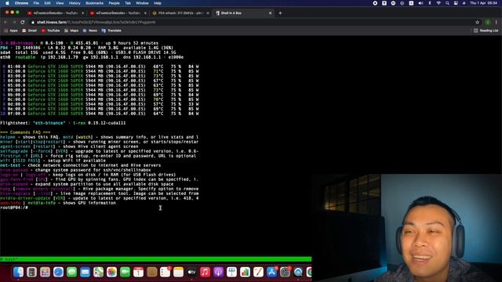Open Keynote from the Dock

[231, 272]
